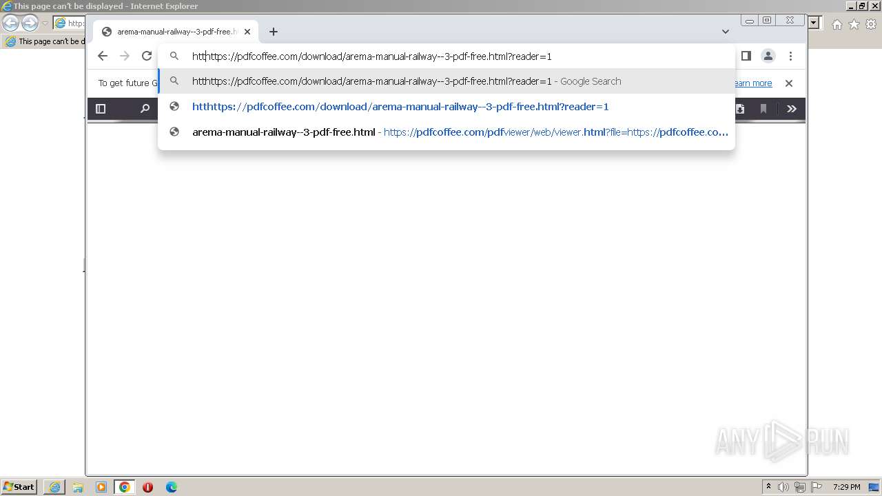882x496 pixels.
Task: Toggle the Chrome side panel
Action: [x=746, y=56]
